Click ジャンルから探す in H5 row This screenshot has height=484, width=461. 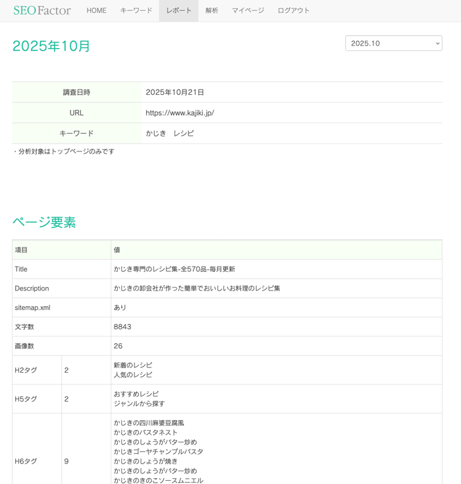point(139,404)
